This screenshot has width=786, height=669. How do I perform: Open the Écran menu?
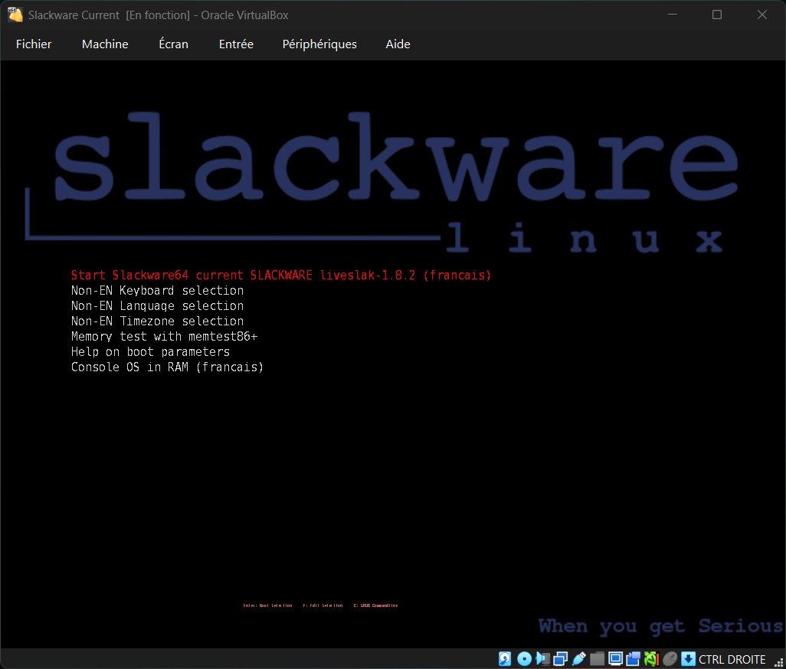point(173,44)
